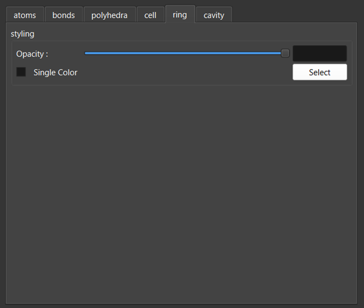This screenshot has width=364, height=308.
Task: Click the Single Color label text
Action: (55, 72)
